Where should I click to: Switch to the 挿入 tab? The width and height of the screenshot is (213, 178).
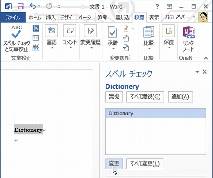[51, 18]
